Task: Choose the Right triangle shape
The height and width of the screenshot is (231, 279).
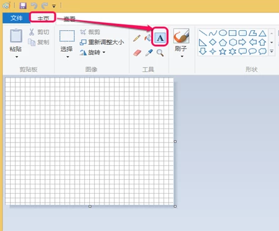Action: pos(202,42)
